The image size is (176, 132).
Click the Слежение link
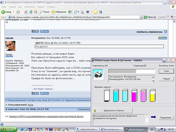pos(84,109)
